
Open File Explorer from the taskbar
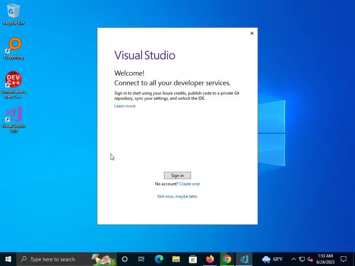(x=176, y=259)
